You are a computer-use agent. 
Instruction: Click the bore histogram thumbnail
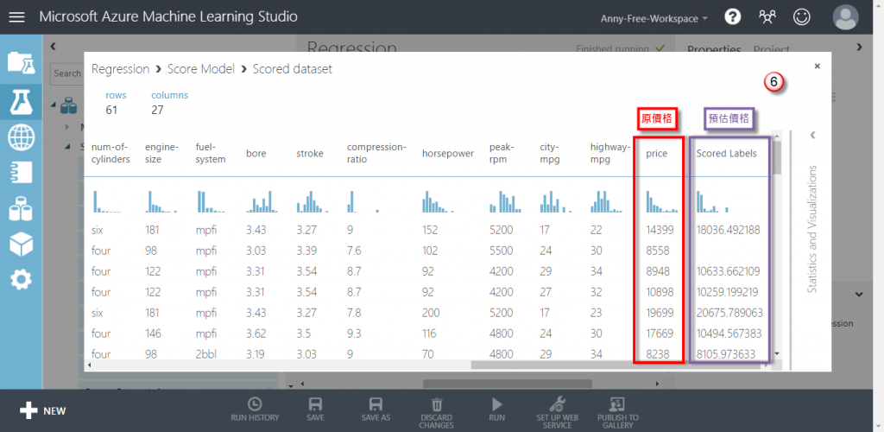coord(262,201)
